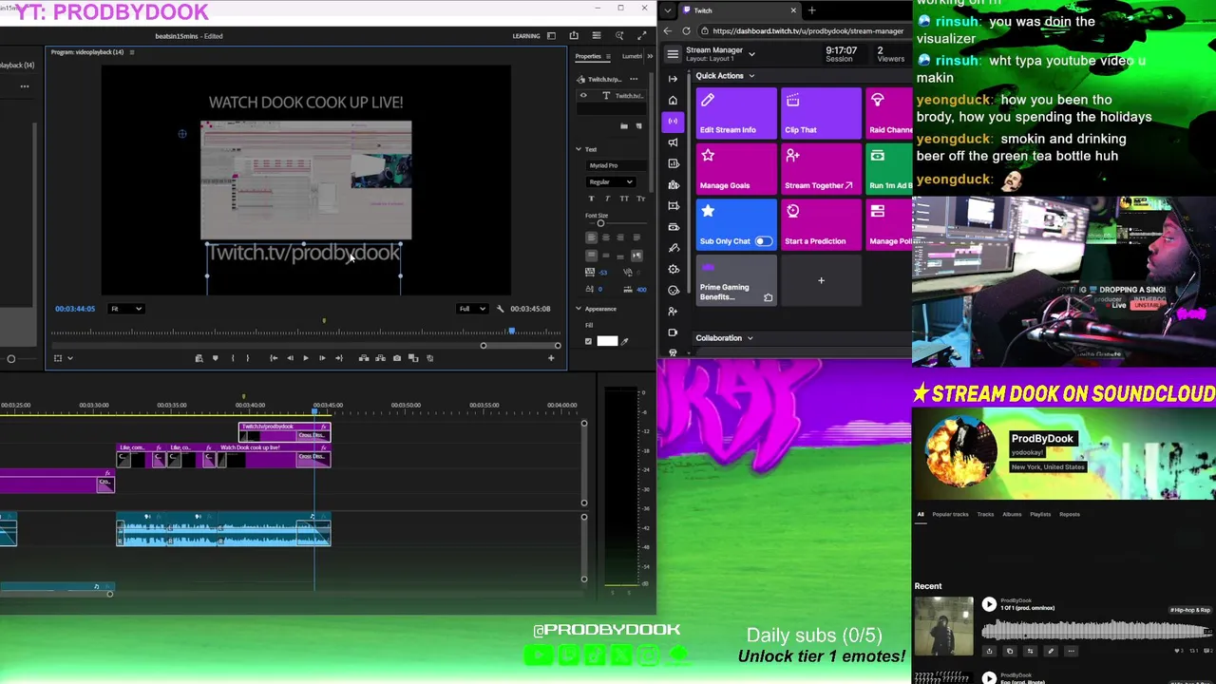The width and height of the screenshot is (1216, 684).
Task: Open Premiere workspaces icon next to LEARNING
Action: 551,36
